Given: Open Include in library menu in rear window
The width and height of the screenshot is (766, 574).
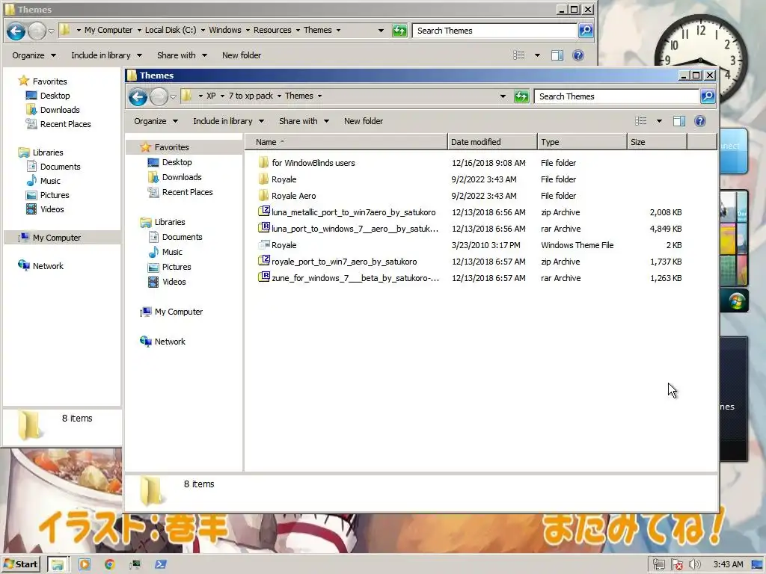Looking at the screenshot, I should click(106, 55).
